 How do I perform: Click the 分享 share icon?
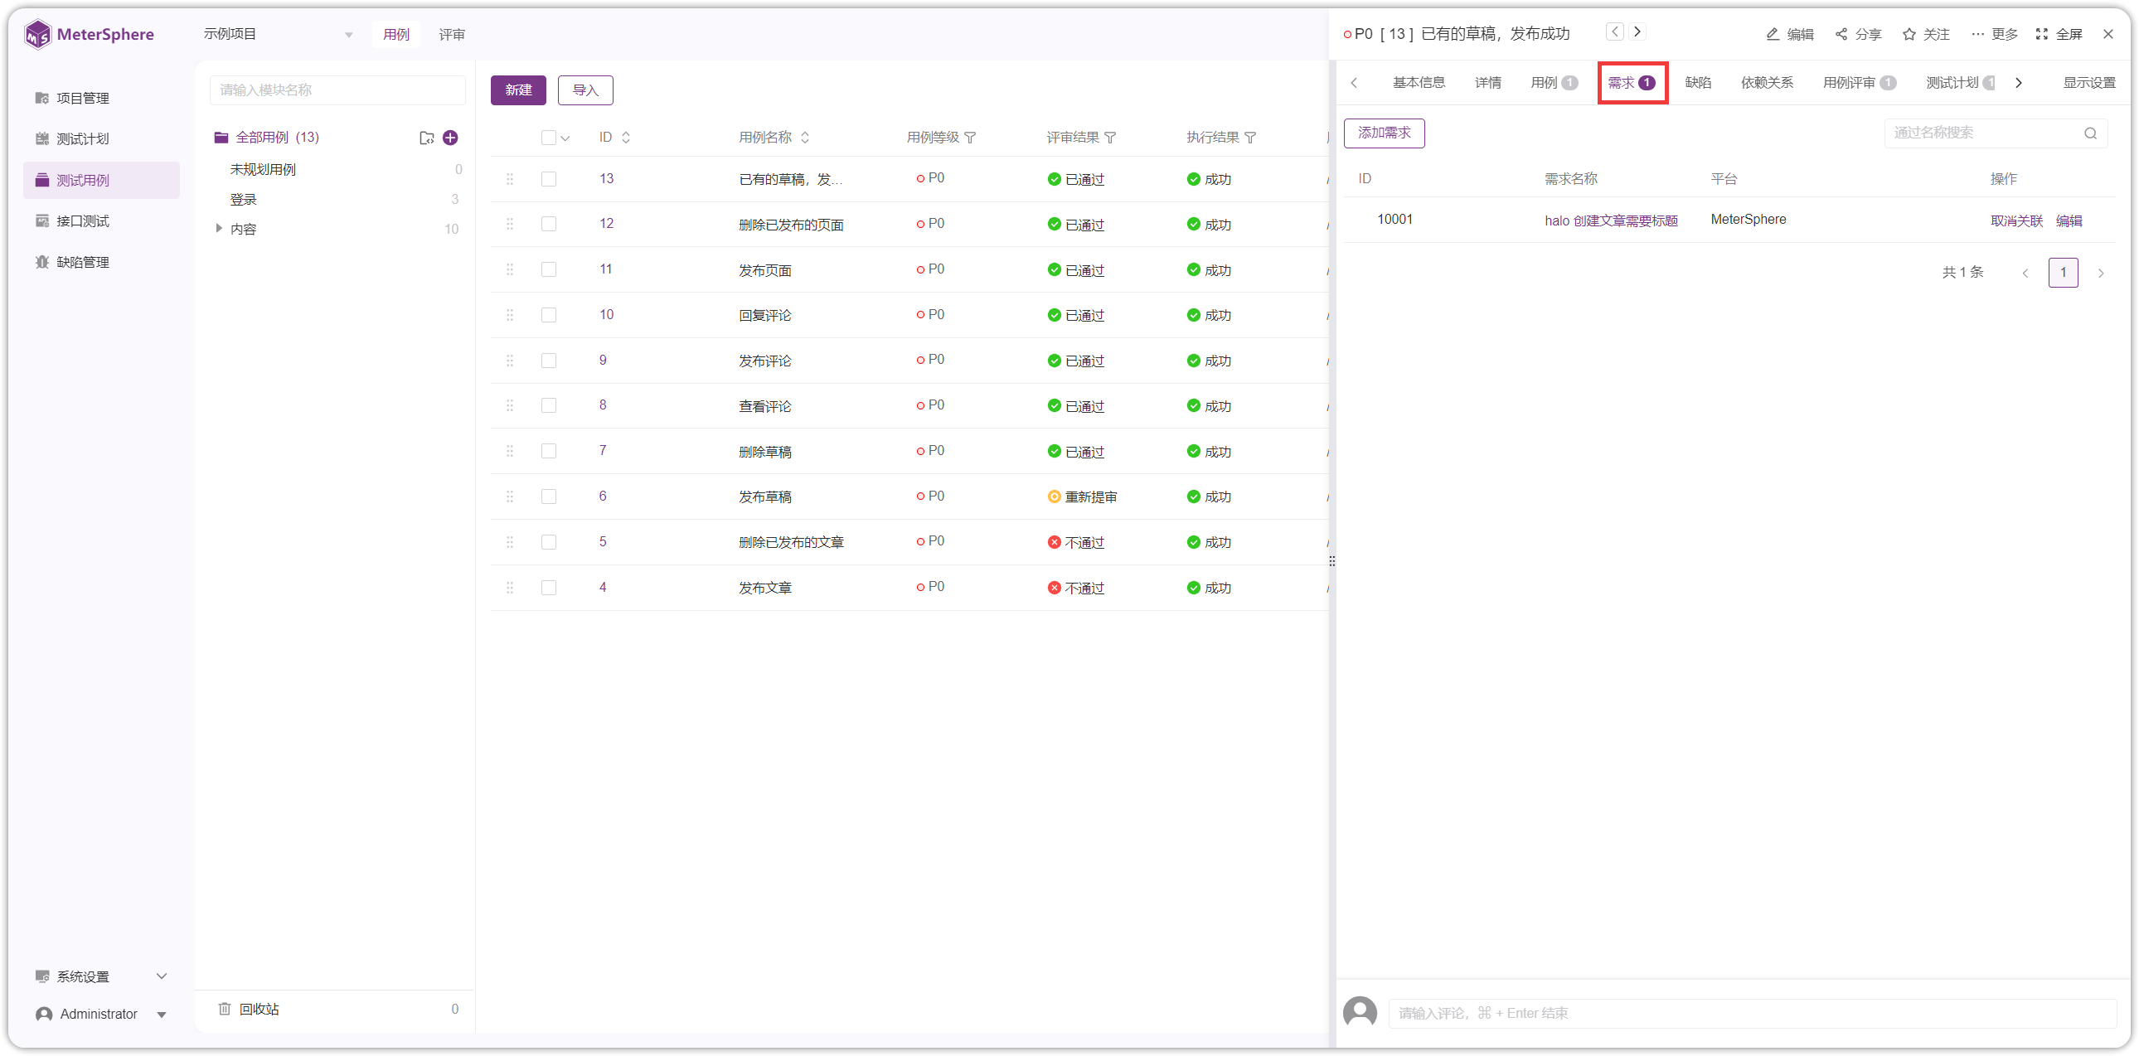(x=1841, y=34)
